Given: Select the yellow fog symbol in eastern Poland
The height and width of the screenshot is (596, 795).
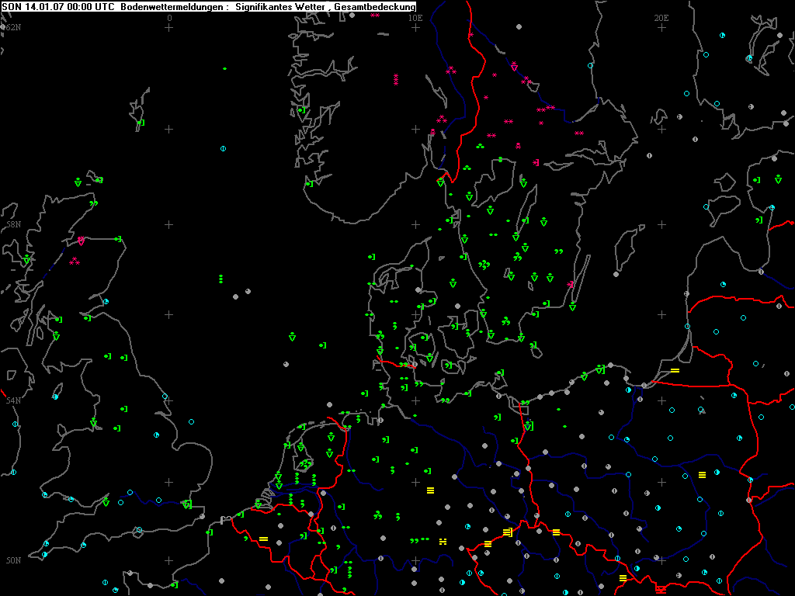Looking at the screenshot, I should point(702,474).
